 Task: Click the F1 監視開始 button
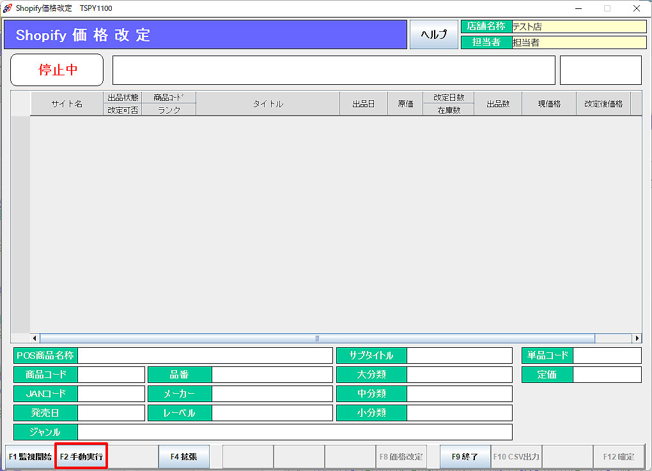point(30,457)
